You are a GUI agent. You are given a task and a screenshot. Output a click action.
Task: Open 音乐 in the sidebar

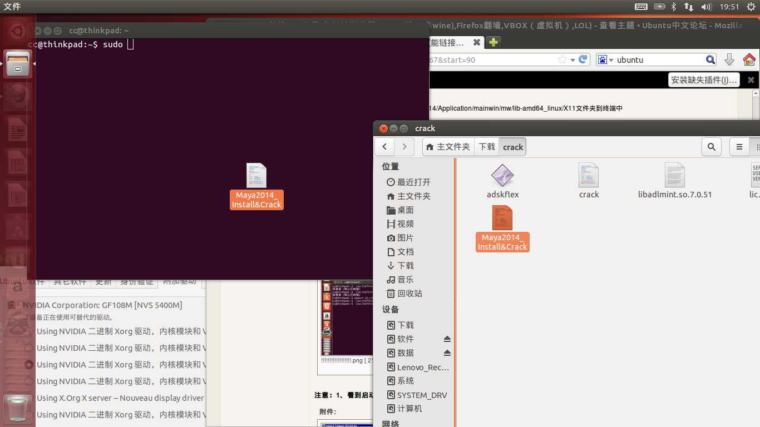click(x=400, y=279)
